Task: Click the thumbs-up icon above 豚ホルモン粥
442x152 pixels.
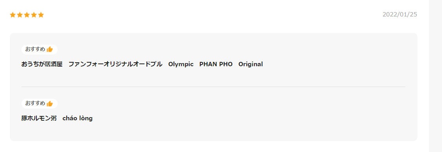Action: tap(50, 103)
